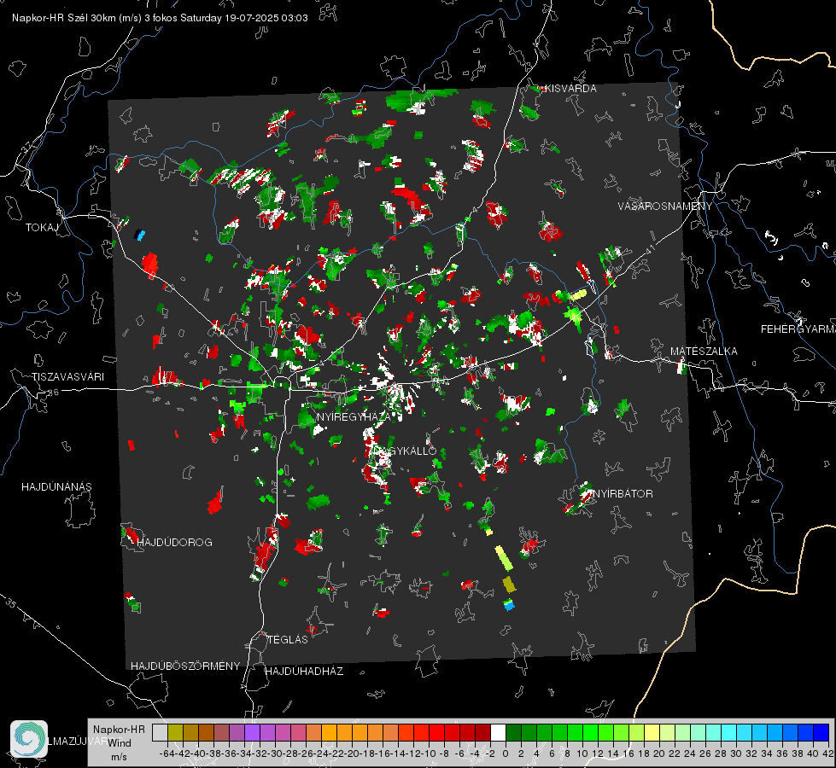Pick the deepest blue swatch at legend end

tap(821, 732)
